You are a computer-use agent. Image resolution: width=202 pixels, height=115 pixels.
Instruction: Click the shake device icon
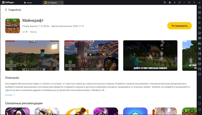[199, 64]
